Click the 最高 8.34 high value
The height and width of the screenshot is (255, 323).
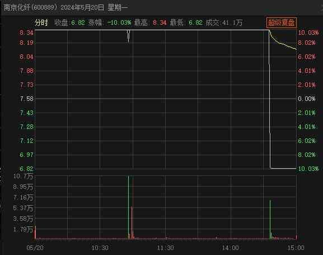(x=150, y=22)
